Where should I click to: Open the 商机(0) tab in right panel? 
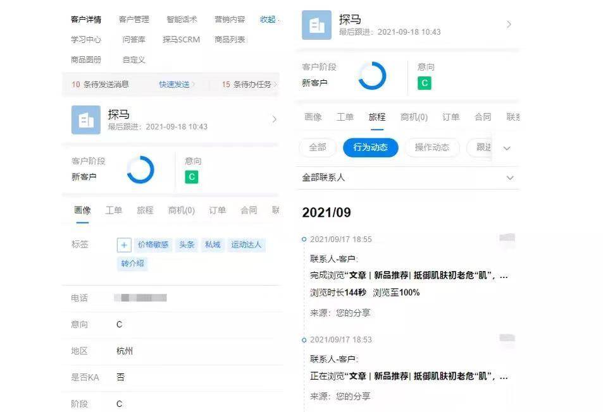(x=414, y=117)
